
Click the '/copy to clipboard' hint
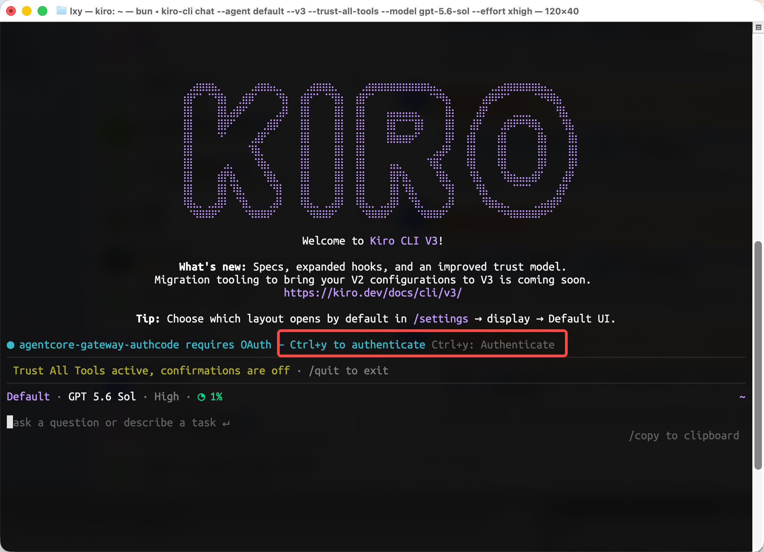click(684, 436)
